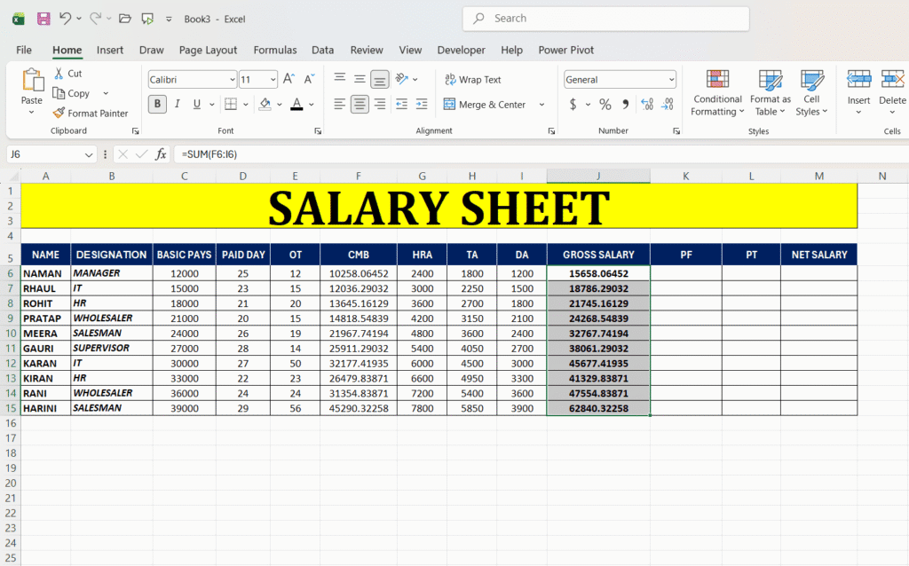Open the Cell Styles gallery
Image resolution: width=909 pixels, height=566 pixels.
(811, 92)
